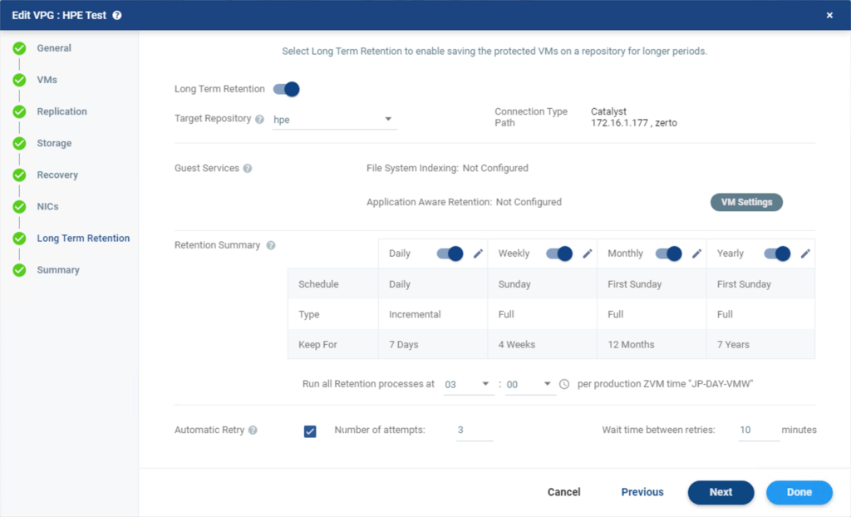Click the NICs step green checkmark icon
851x517 pixels.
pos(20,207)
